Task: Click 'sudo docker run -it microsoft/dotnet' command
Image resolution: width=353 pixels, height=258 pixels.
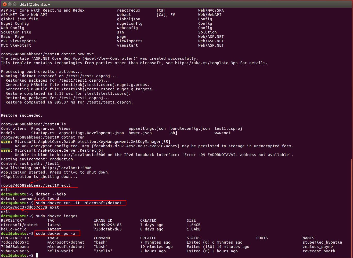Action: pyautogui.click(x=79, y=203)
